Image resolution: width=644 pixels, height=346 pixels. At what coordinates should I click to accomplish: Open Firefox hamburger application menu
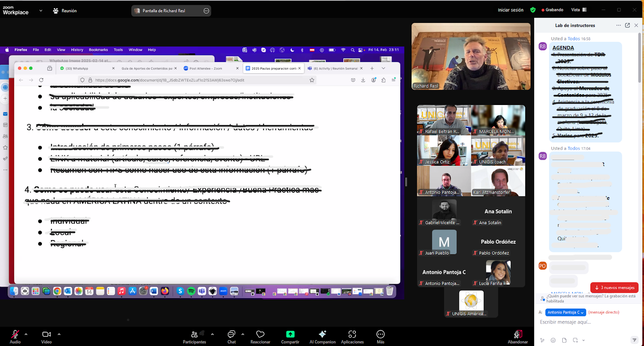coord(393,80)
